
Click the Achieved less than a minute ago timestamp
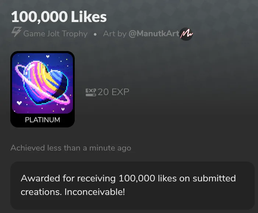71,148
